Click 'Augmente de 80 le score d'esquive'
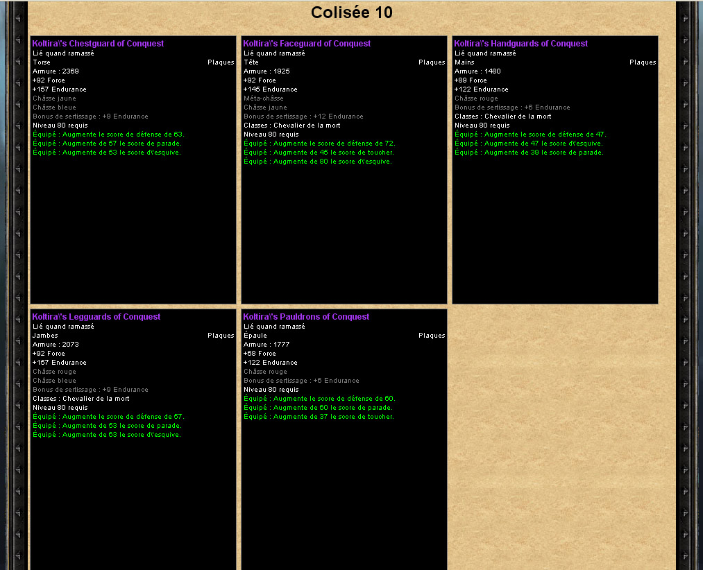 (317, 162)
